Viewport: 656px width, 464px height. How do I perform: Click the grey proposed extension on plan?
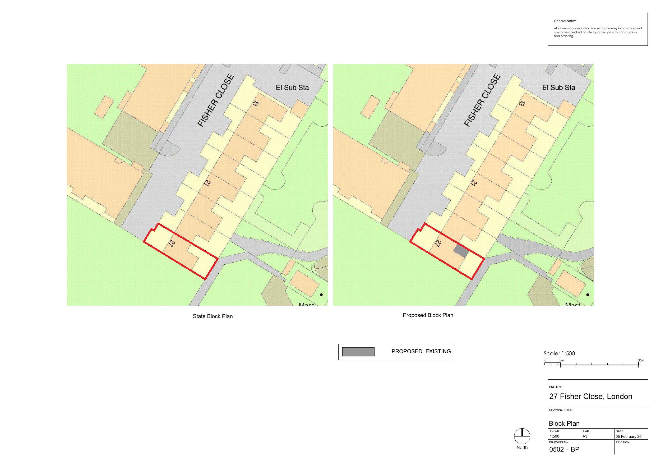pos(461,251)
